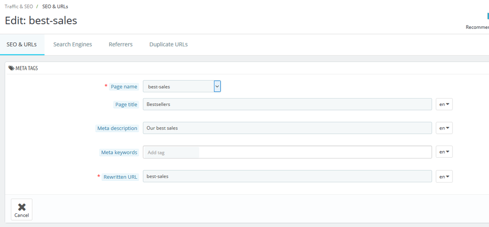Open the SEO & URLs tab
Viewport: 489px width, 227px height.
click(x=22, y=44)
